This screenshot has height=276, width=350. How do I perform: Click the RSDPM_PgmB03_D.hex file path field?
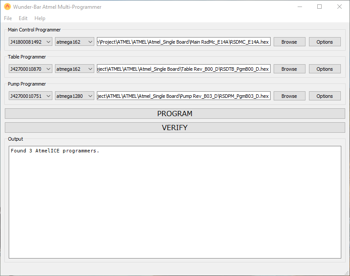pyautogui.click(x=183, y=96)
